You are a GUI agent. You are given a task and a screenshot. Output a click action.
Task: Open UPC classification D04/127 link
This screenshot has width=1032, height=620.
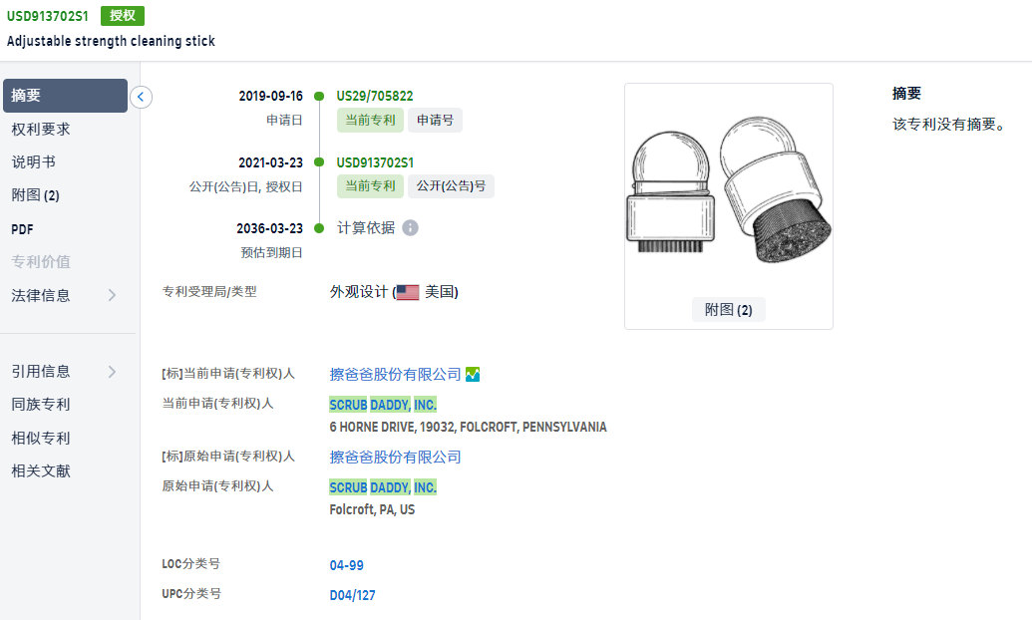[352, 595]
